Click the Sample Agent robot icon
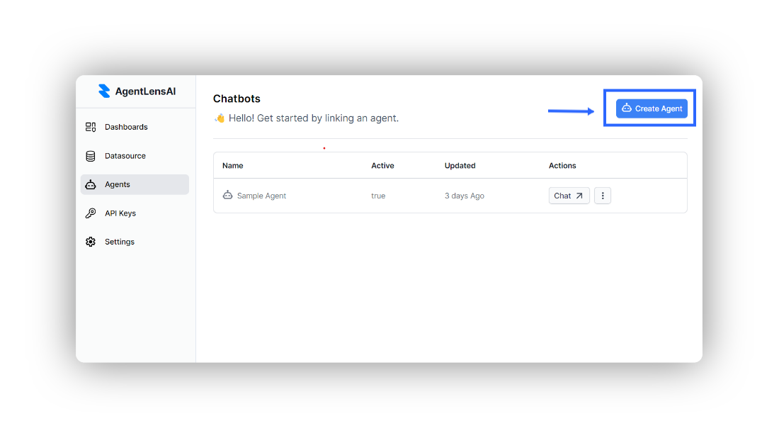This screenshot has height=438, width=779. [227, 196]
